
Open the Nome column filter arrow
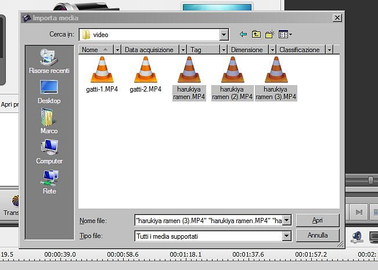117,50
